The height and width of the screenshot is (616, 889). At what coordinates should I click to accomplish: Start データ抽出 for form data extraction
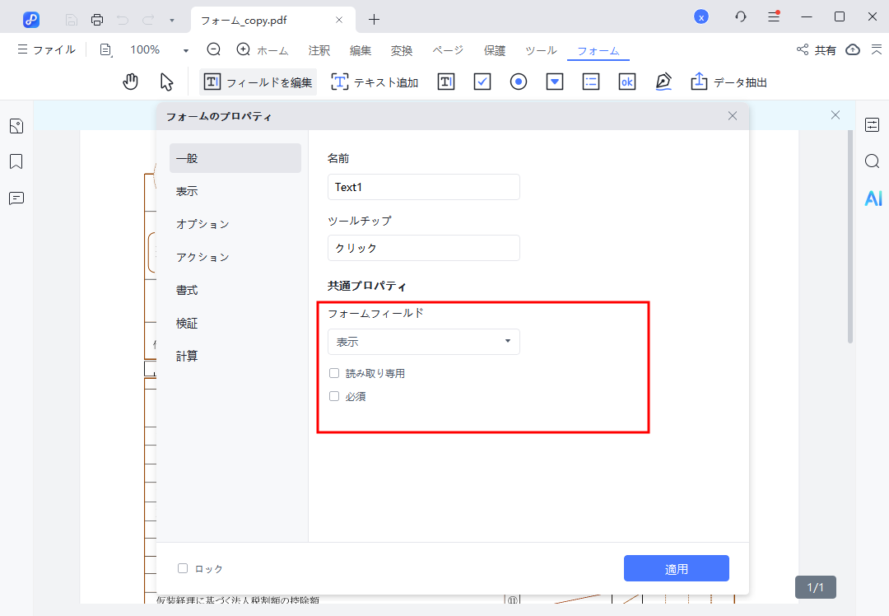pos(728,82)
